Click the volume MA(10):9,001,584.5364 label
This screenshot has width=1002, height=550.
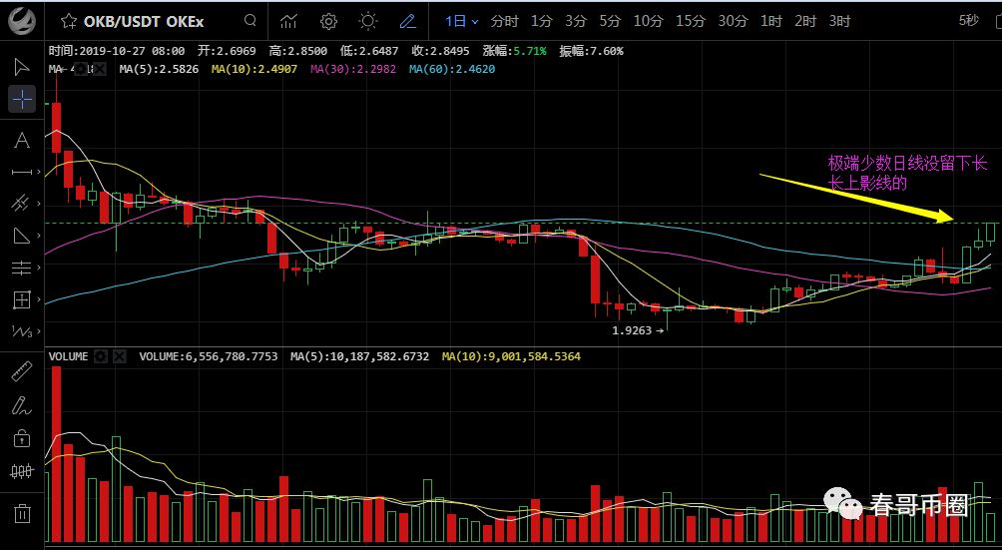511,356
